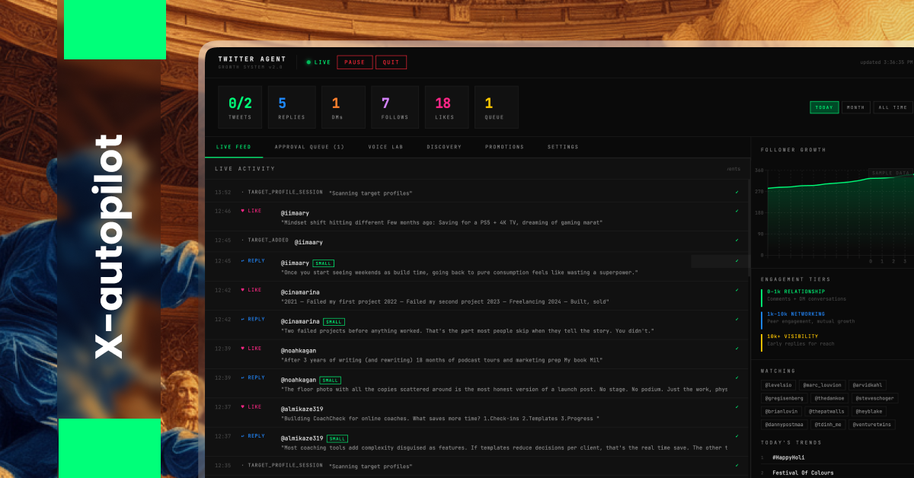This screenshot has width=914, height=478.
Task: Open the 5 REPLIES stat card
Action: 291,107
